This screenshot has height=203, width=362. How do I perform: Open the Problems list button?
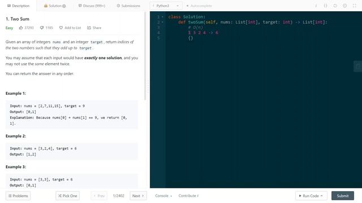[18, 196]
